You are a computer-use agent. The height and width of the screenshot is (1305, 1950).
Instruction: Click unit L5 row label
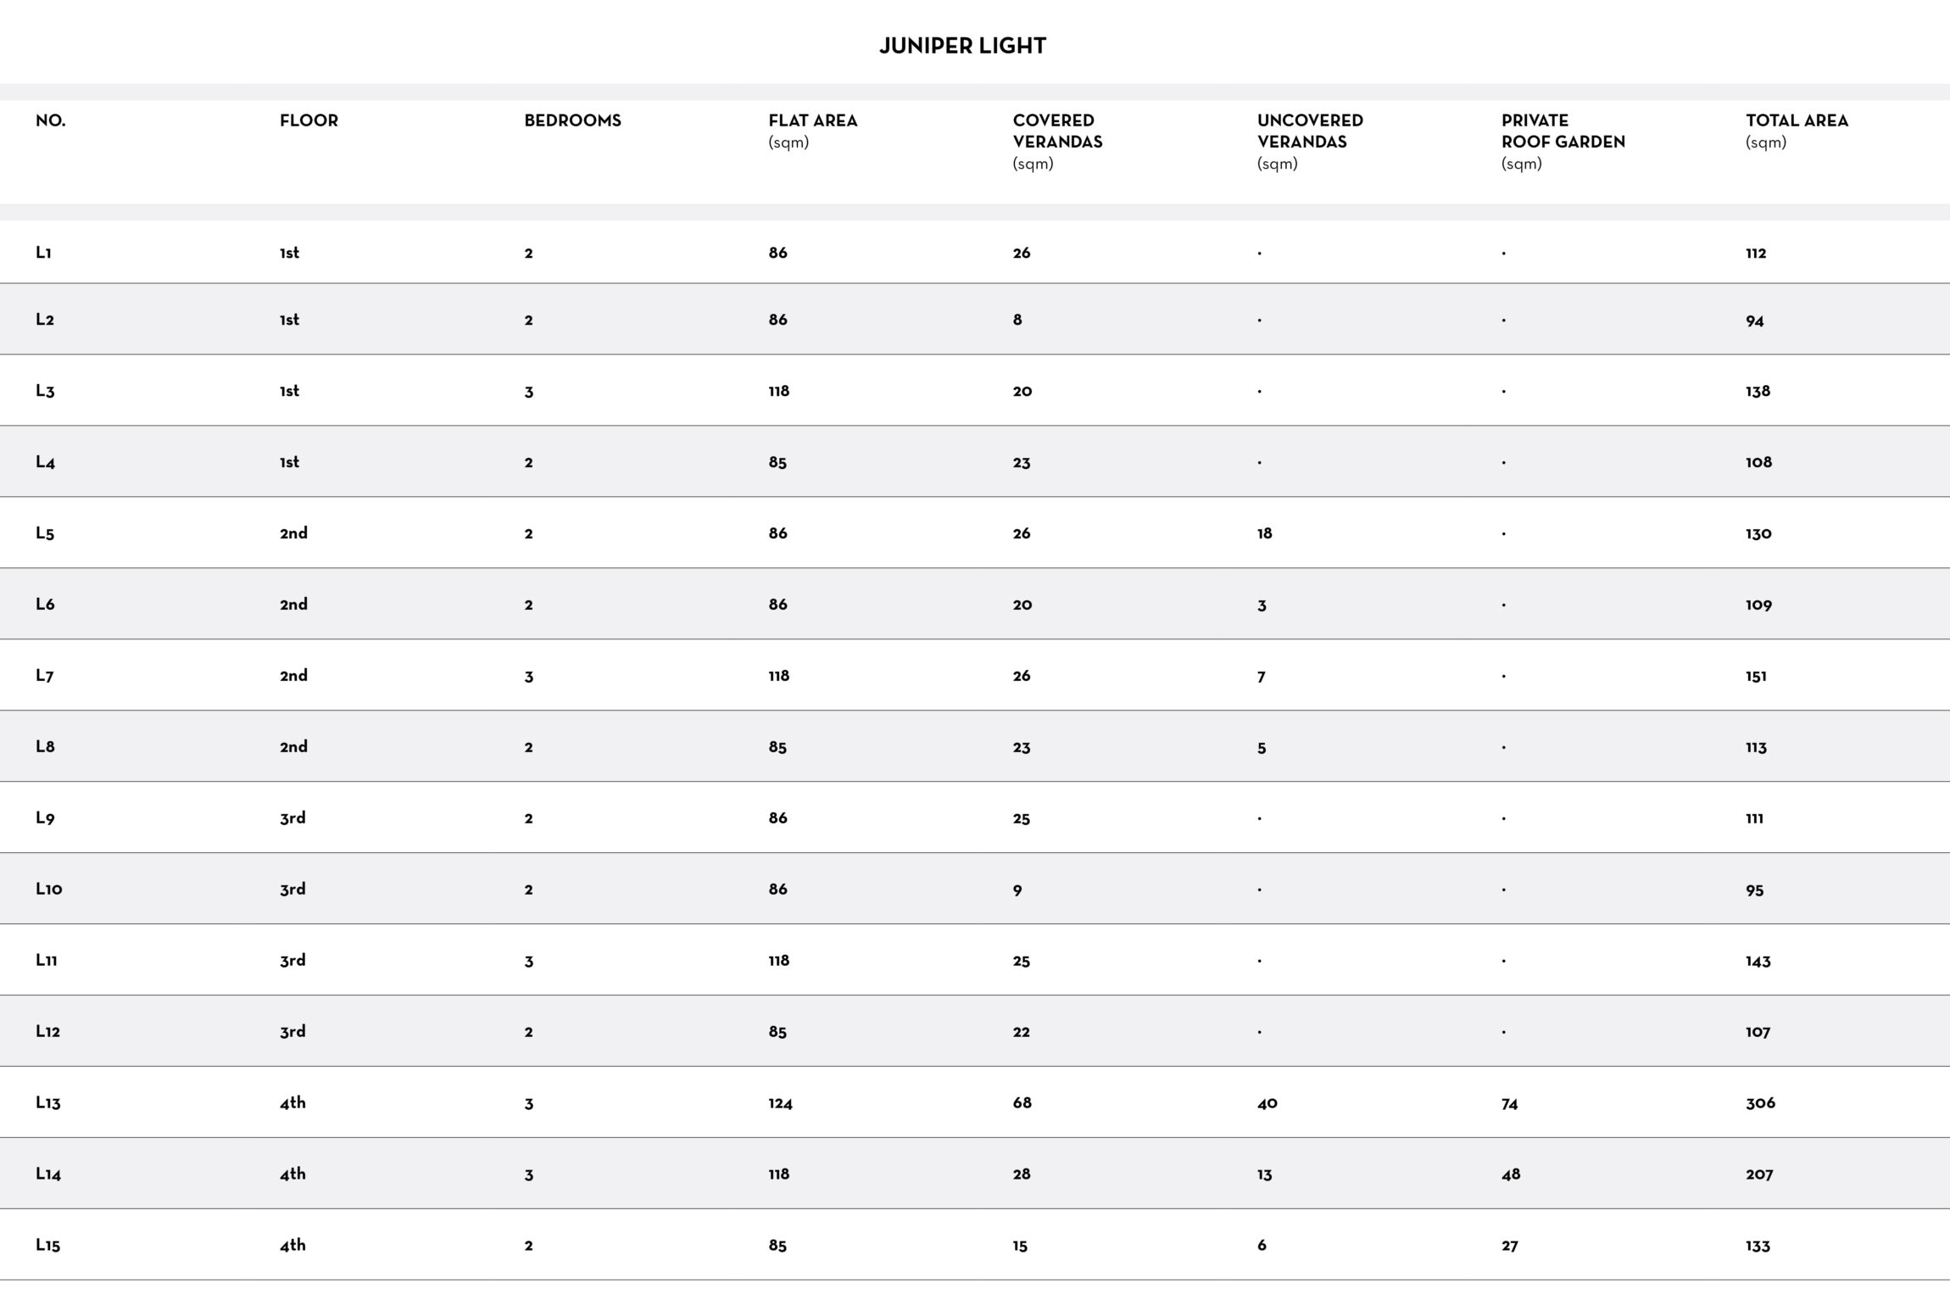click(x=45, y=533)
